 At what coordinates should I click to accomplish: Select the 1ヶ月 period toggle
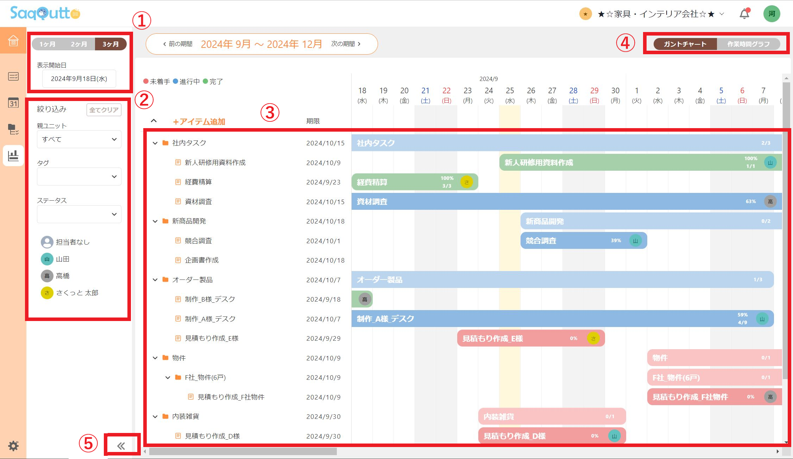pos(48,44)
